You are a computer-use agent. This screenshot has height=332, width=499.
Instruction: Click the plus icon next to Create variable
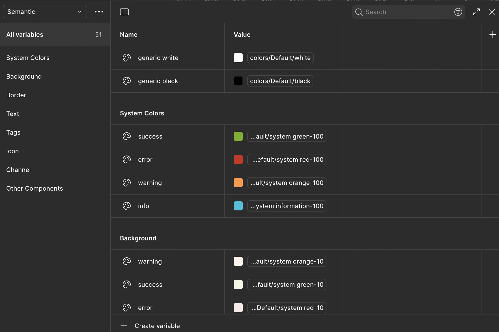(x=124, y=326)
